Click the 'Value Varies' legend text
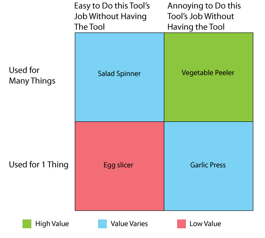The width and height of the screenshot is (265, 238). click(x=129, y=224)
